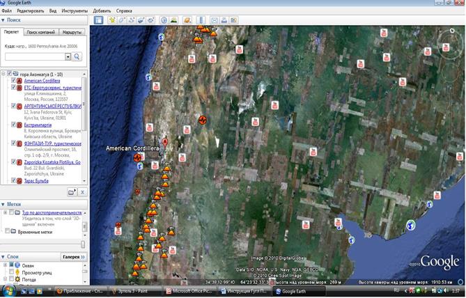Collapse the Метки panel triangle
The image size is (466, 298).
pyautogui.click(x=3, y=205)
